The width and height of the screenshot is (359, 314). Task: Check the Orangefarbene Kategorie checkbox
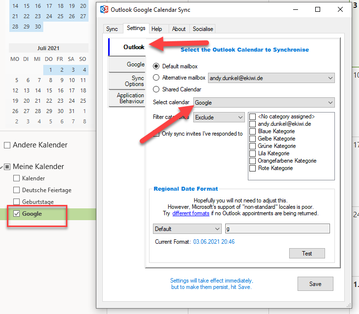point(253,161)
